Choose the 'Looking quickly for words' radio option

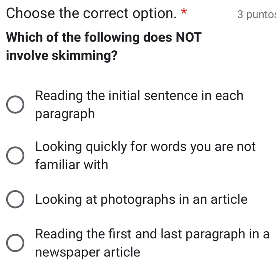click(15, 156)
